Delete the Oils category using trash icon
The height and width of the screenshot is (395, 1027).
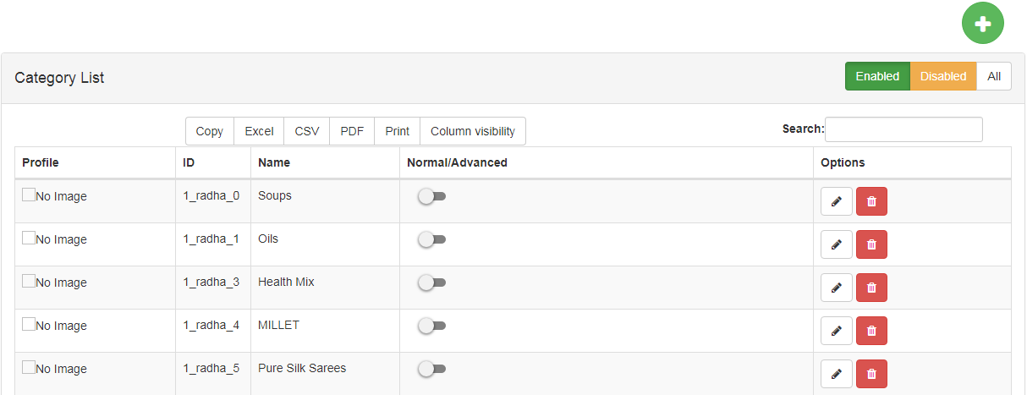(871, 244)
